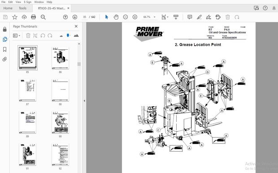Click the thumbnails panel scrollbar handle
This screenshot has height=173, width=278.
(79, 64)
